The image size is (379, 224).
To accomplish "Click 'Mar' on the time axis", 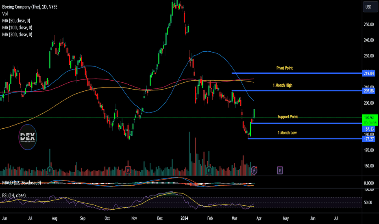I will point(234,218).
